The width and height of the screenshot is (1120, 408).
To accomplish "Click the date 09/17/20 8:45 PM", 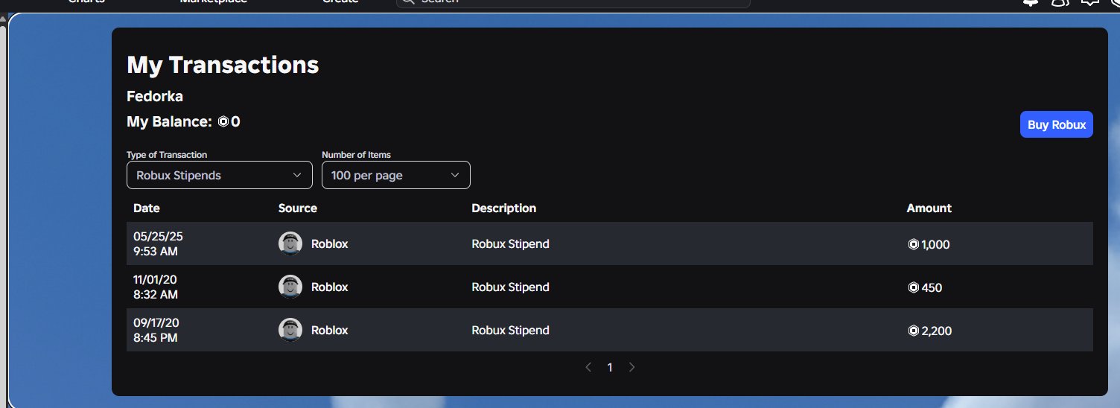I will pos(156,330).
